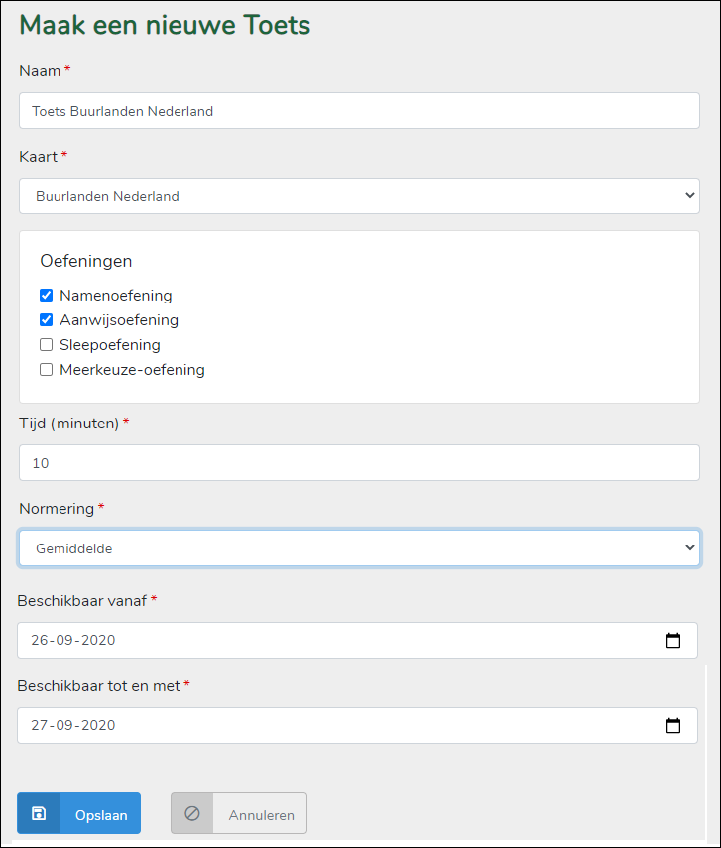This screenshot has width=721, height=848.
Task: Click the floppy disk save icon
Action: pos(39,814)
